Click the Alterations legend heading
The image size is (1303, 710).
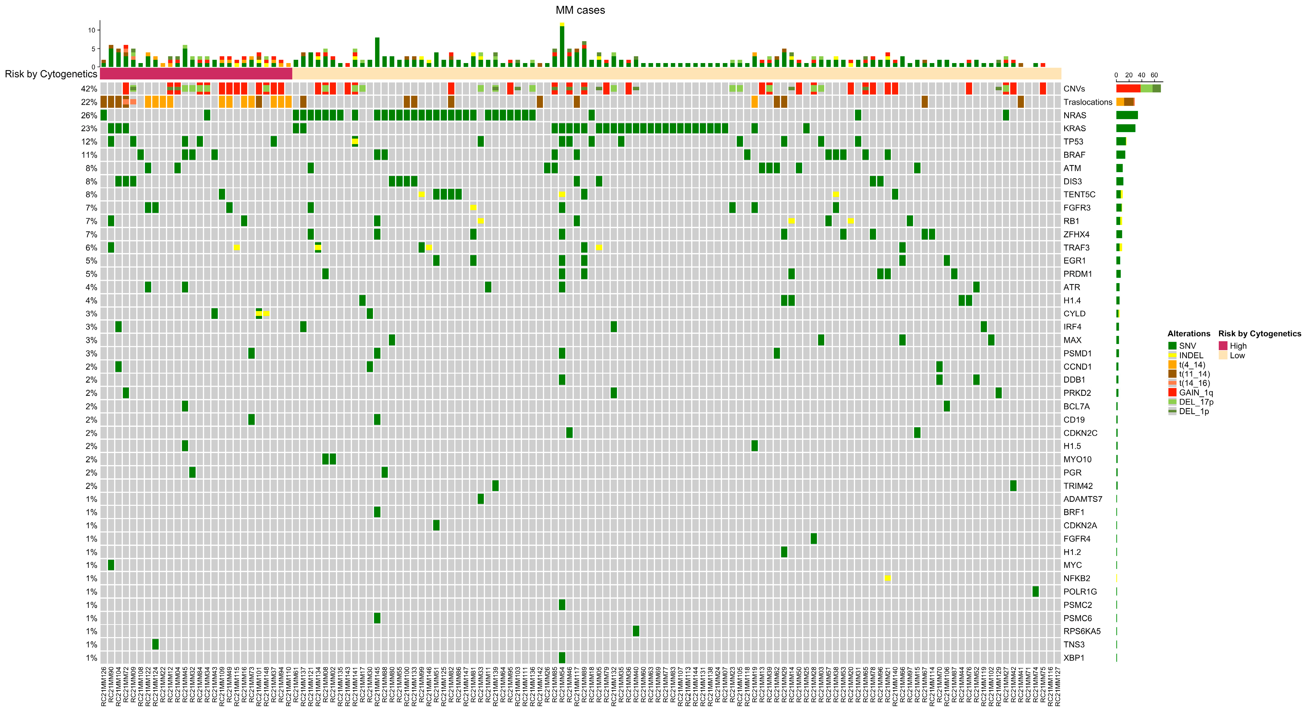pyautogui.click(x=1189, y=334)
